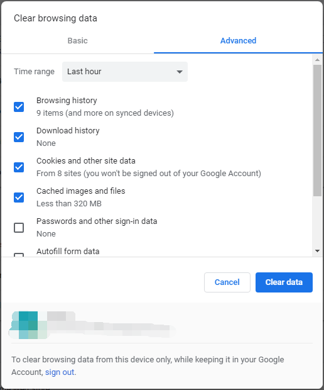The height and width of the screenshot is (390, 324).
Task: Follow the sign out link
Action: 60,372
